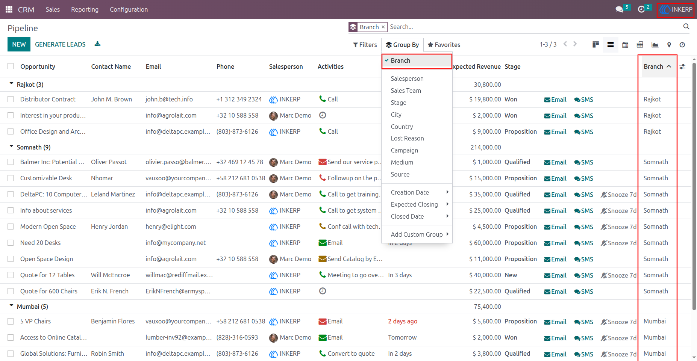Click the clock activity icon for Quote for 600 Chairs

point(323,291)
